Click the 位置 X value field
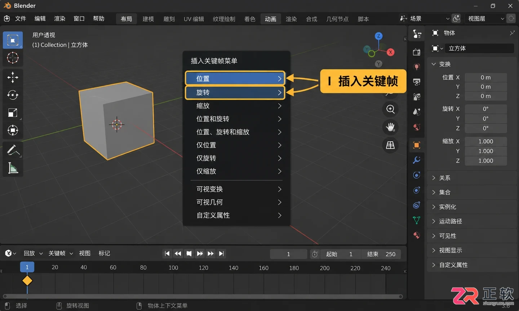519x311 pixels. point(485,77)
